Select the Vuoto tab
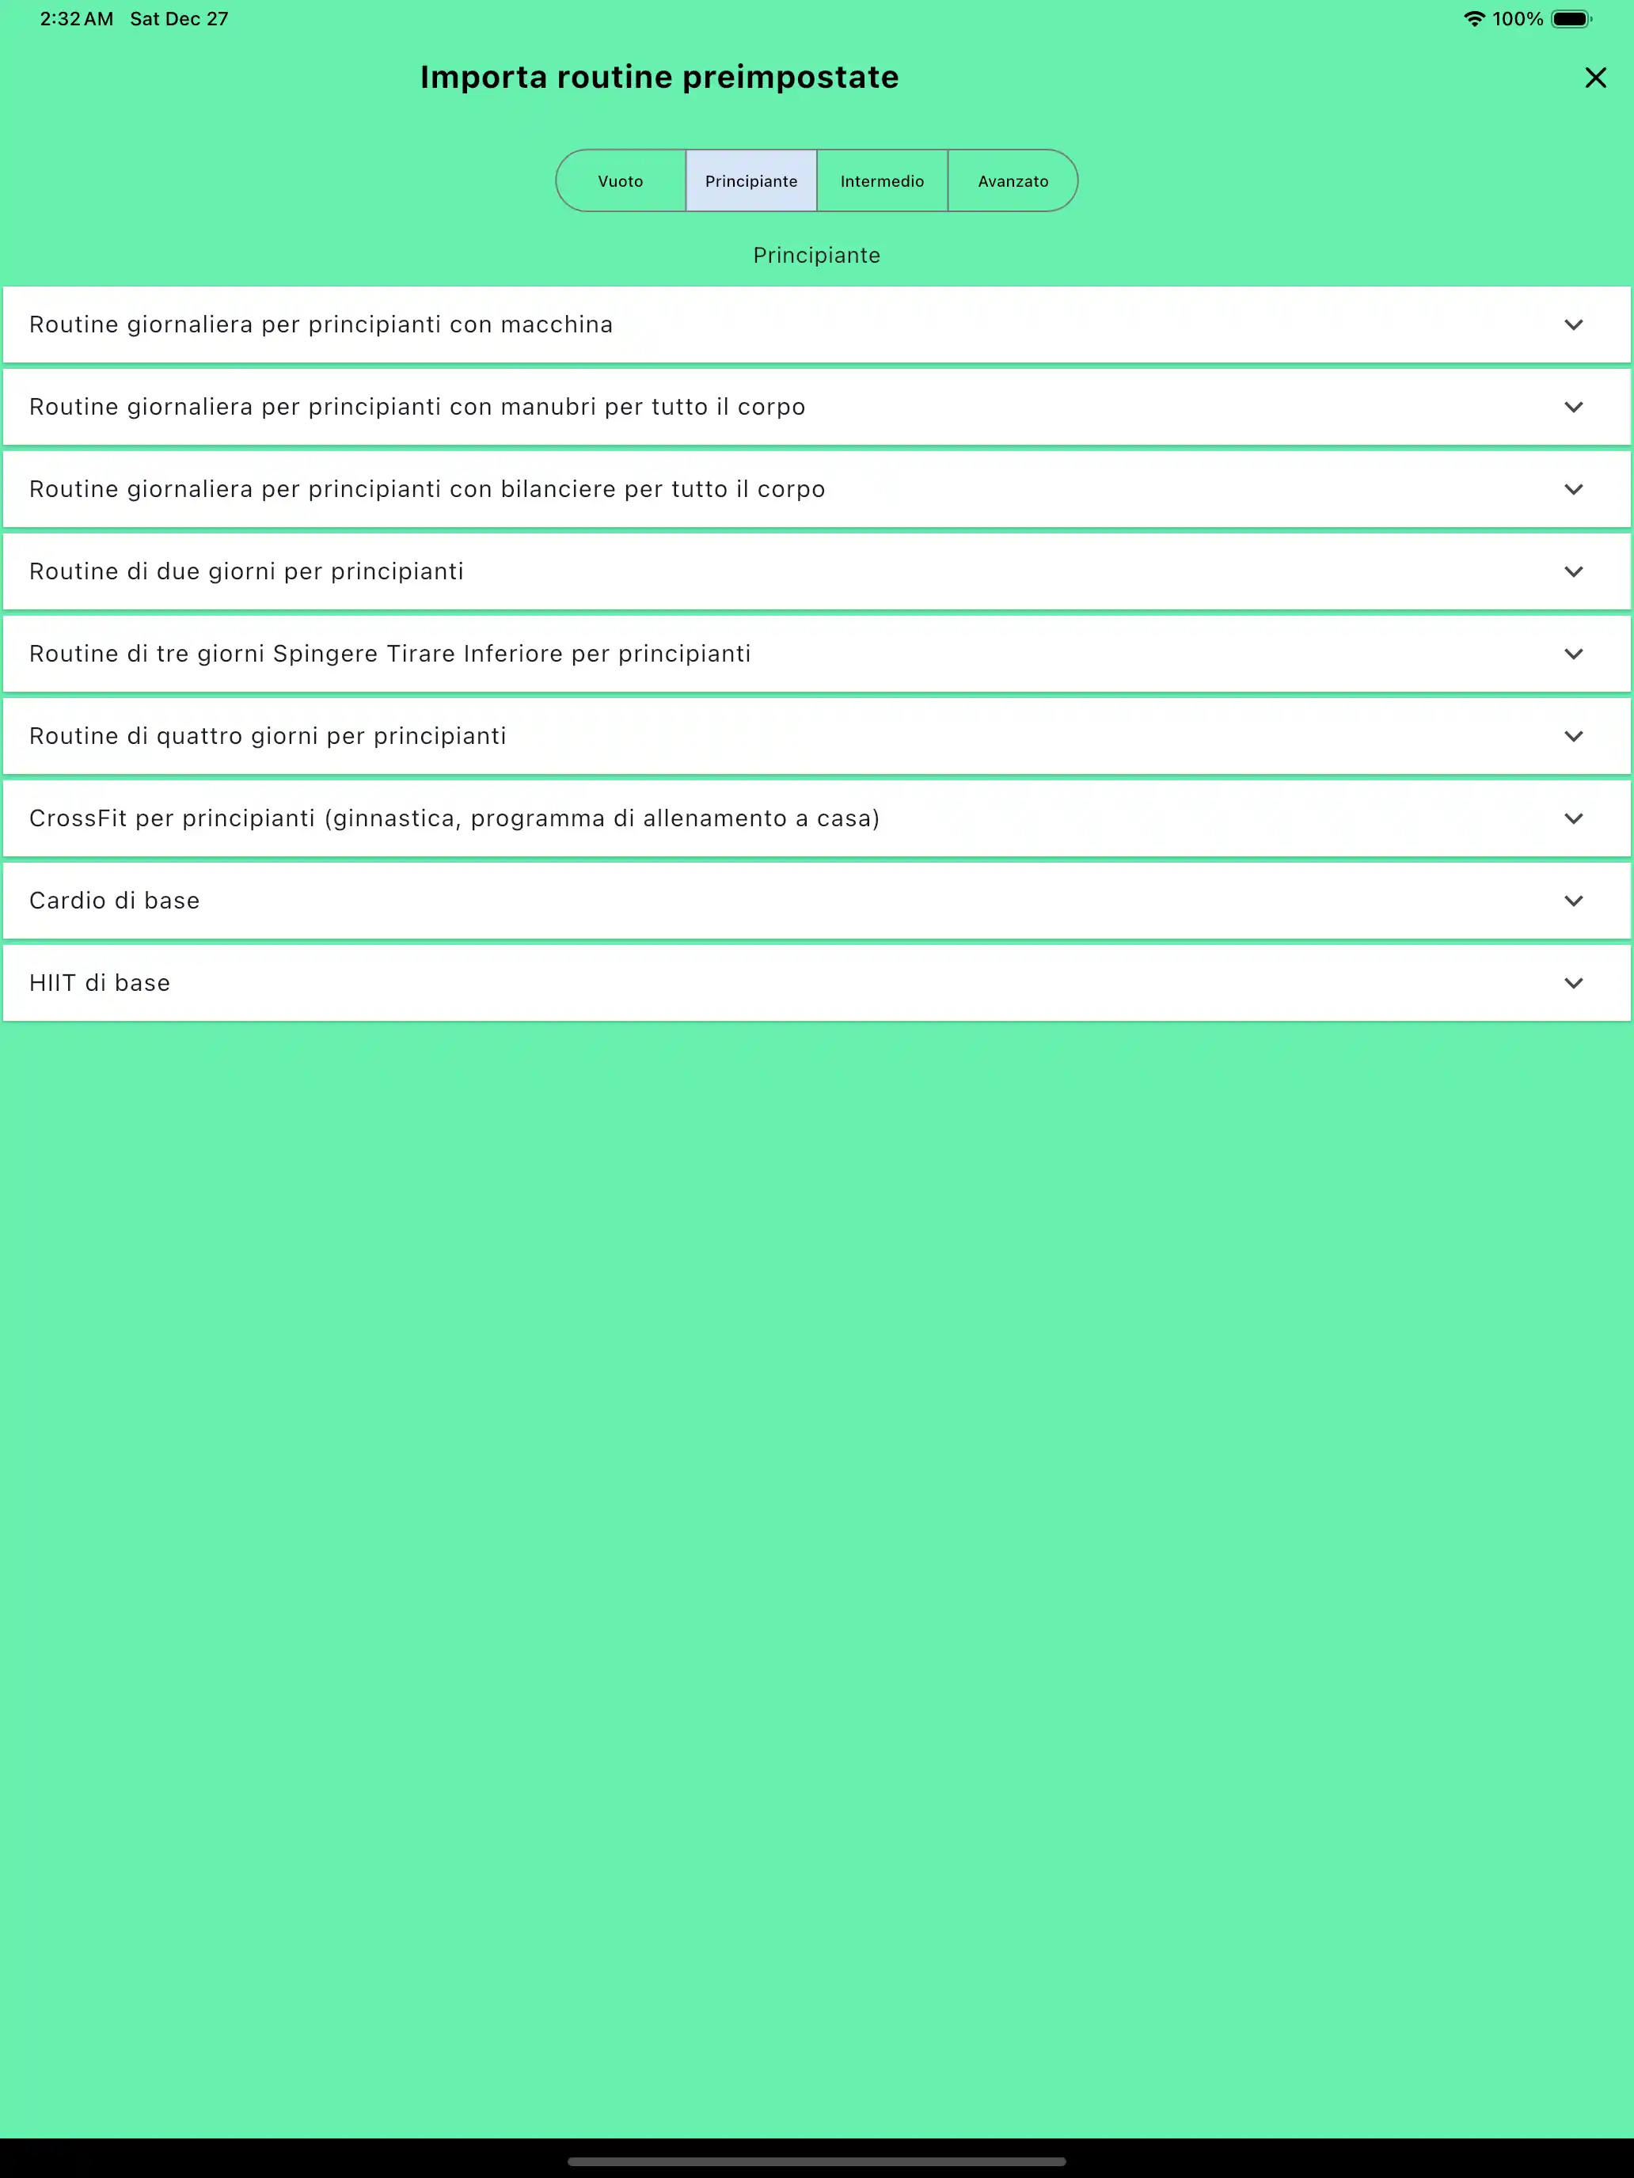This screenshot has width=1634, height=2178. coord(621,180)
